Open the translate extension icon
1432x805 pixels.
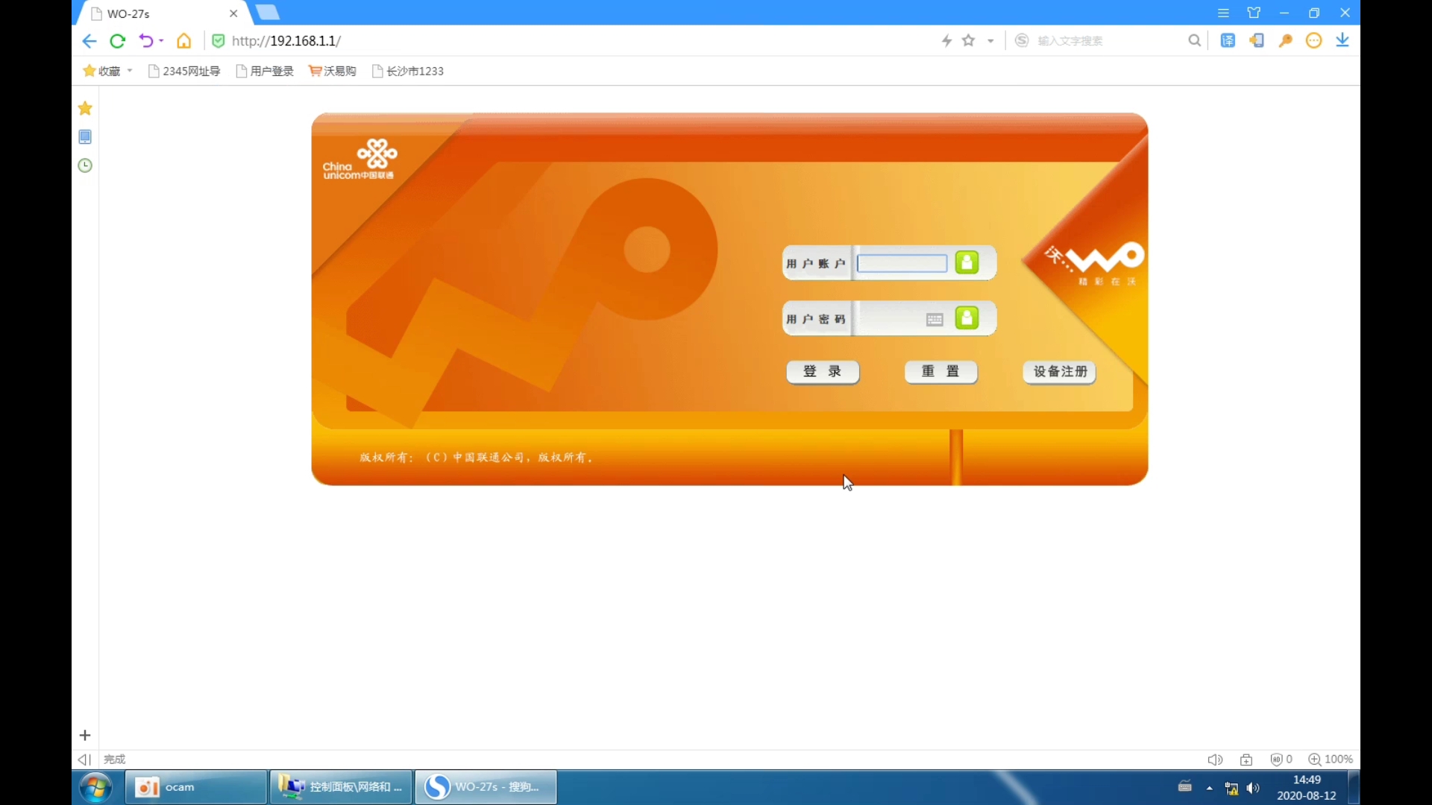1228,40
